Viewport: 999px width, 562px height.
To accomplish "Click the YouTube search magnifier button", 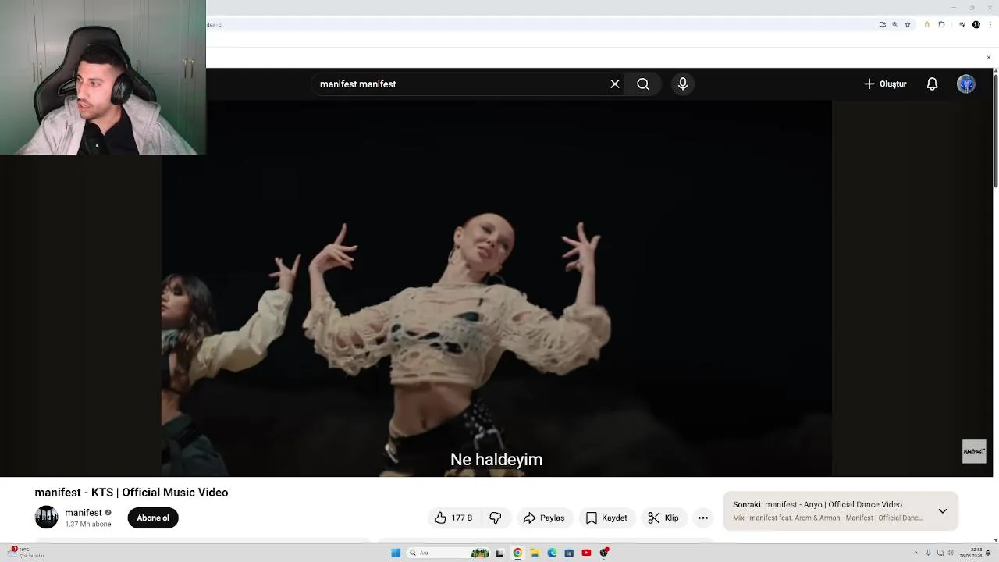I will point(643,84).
